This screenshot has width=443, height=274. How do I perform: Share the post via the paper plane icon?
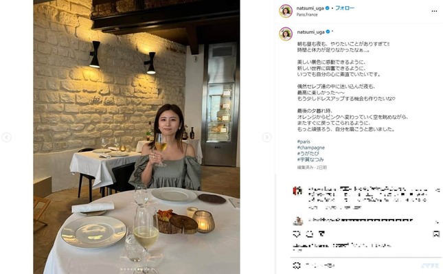pyautogui.click(x=321, y=233)
